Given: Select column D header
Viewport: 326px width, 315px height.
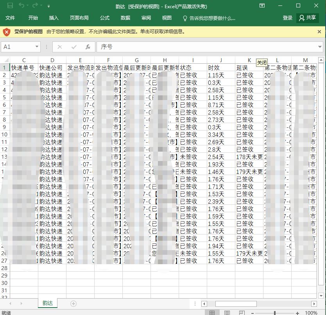Looking at the screenshot, I should (x=52, y=60).
